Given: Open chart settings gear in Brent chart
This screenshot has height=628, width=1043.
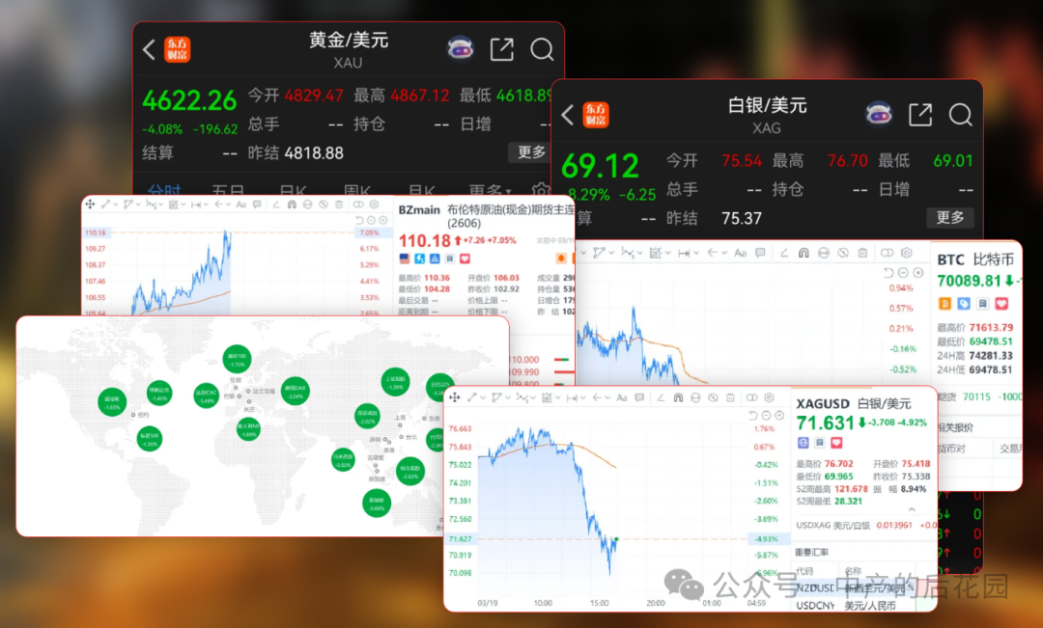Looking at the screenshot, I should pyautogui.click(x=374, y=204).
